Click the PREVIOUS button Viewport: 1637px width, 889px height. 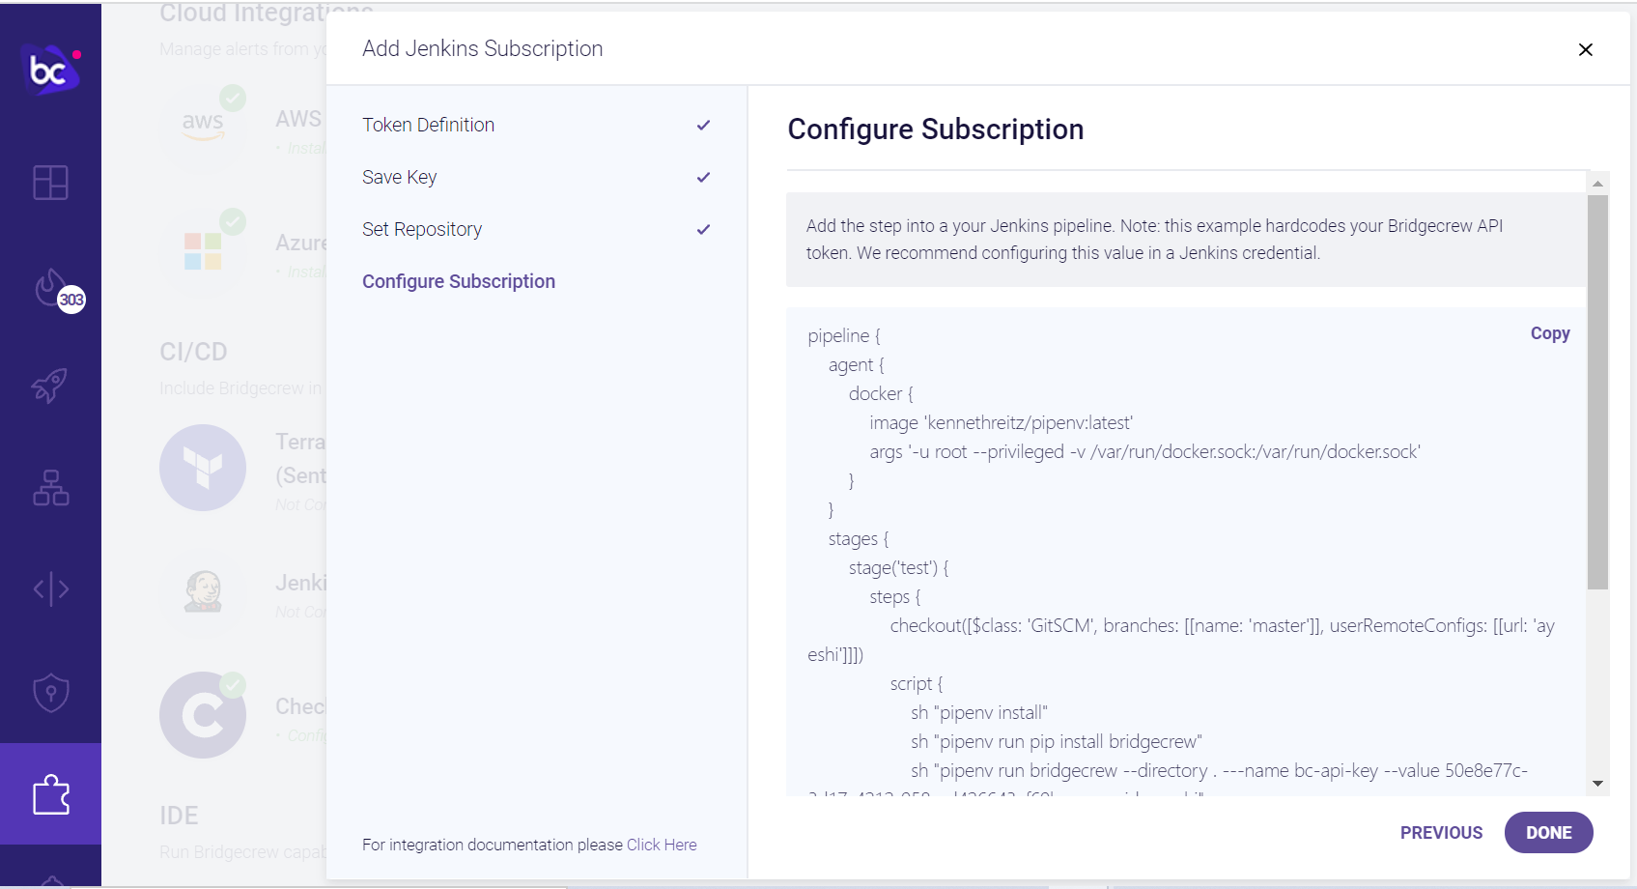[x=1441, y=833]
